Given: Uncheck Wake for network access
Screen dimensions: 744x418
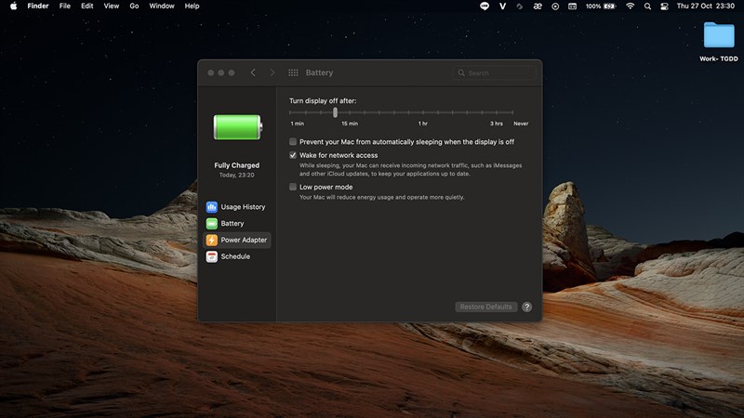Looking at the screenshot, I should [293, 155].
